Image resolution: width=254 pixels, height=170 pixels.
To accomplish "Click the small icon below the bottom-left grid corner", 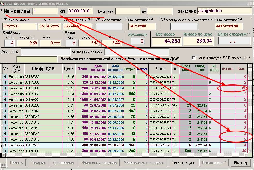I will point(3,165).
